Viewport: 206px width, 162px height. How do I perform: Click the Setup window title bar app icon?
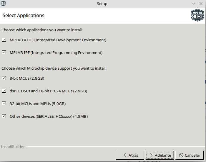point(3,4)
